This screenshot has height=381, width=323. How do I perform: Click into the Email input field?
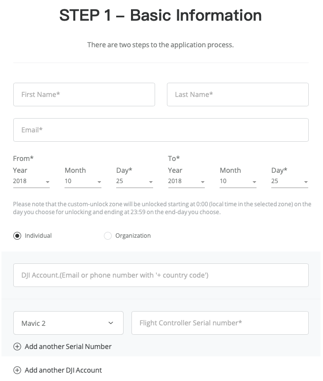tap(161, 130)
